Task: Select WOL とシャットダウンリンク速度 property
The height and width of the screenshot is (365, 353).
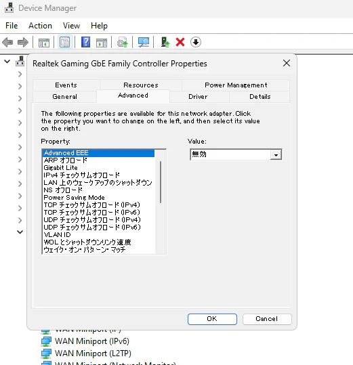Action: 99,242
